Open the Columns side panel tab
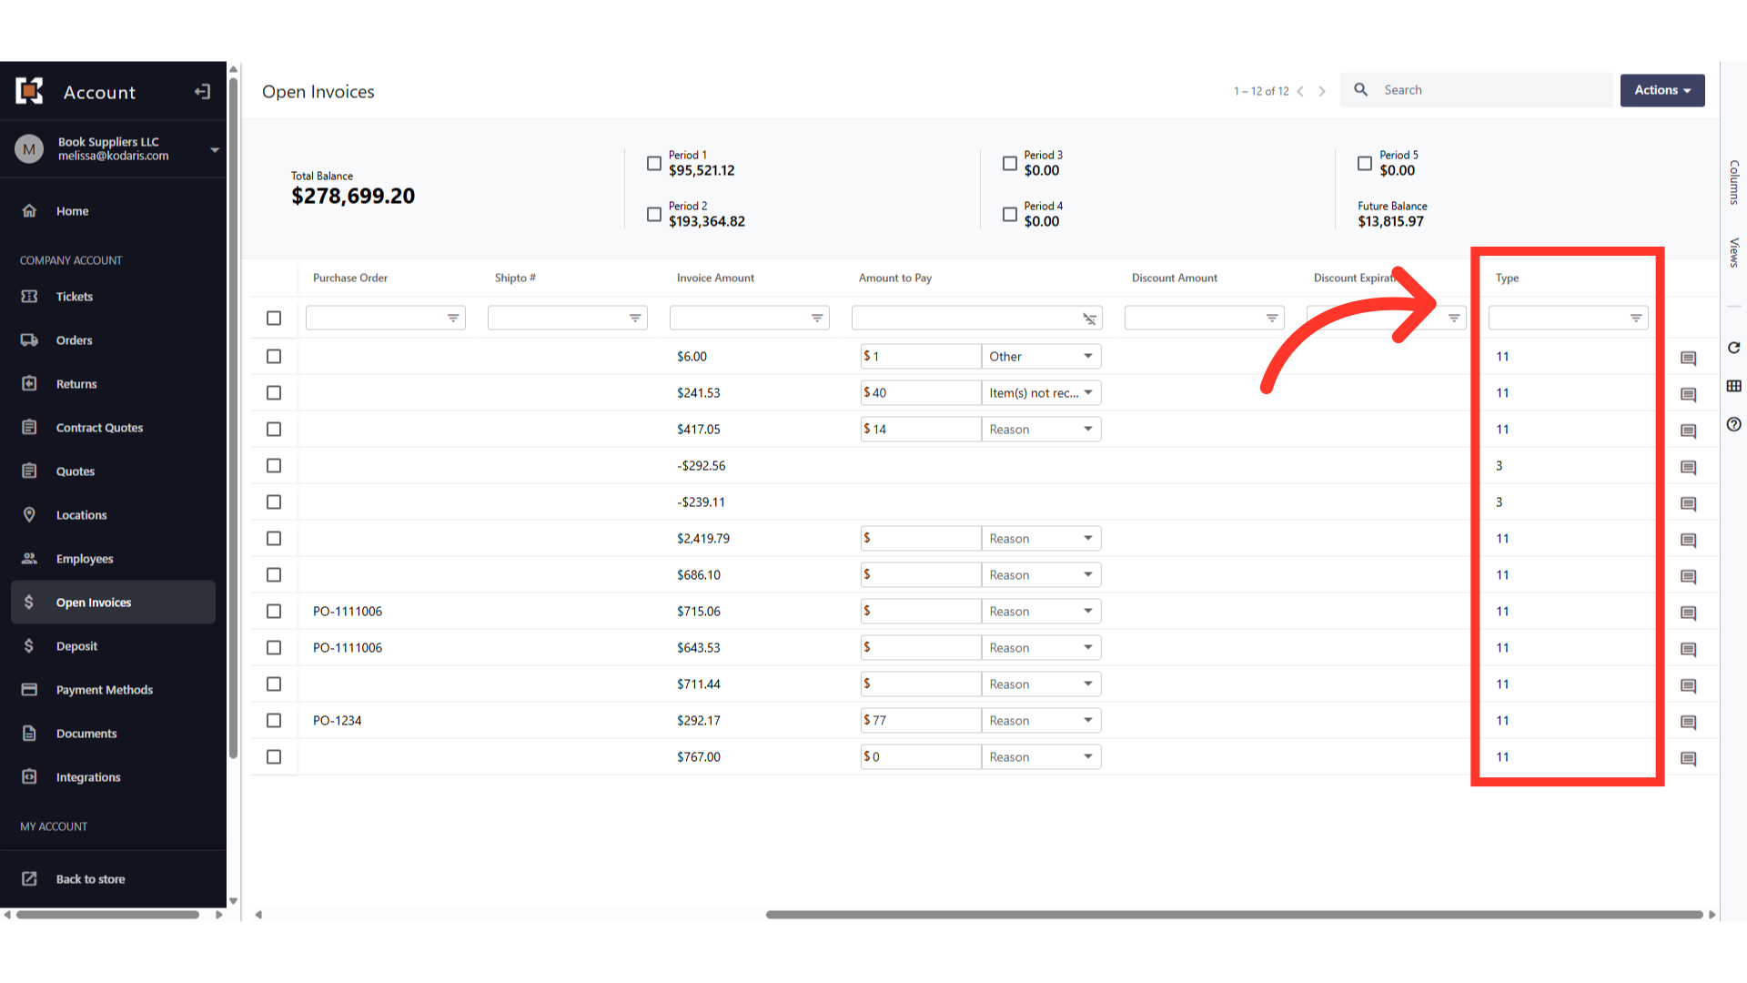This screenshot has height=983, width=1747. pos(1733,182)
